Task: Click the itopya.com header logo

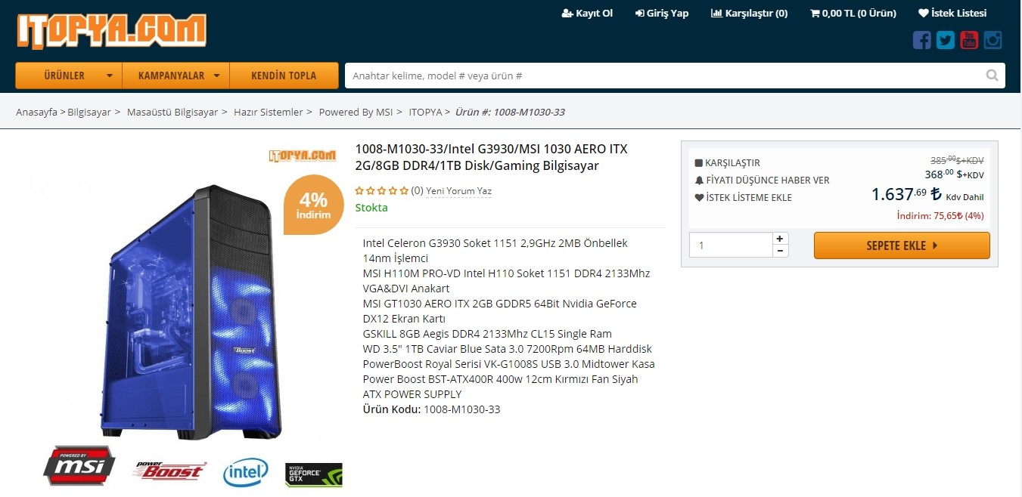Action: [x=111, y=31]
